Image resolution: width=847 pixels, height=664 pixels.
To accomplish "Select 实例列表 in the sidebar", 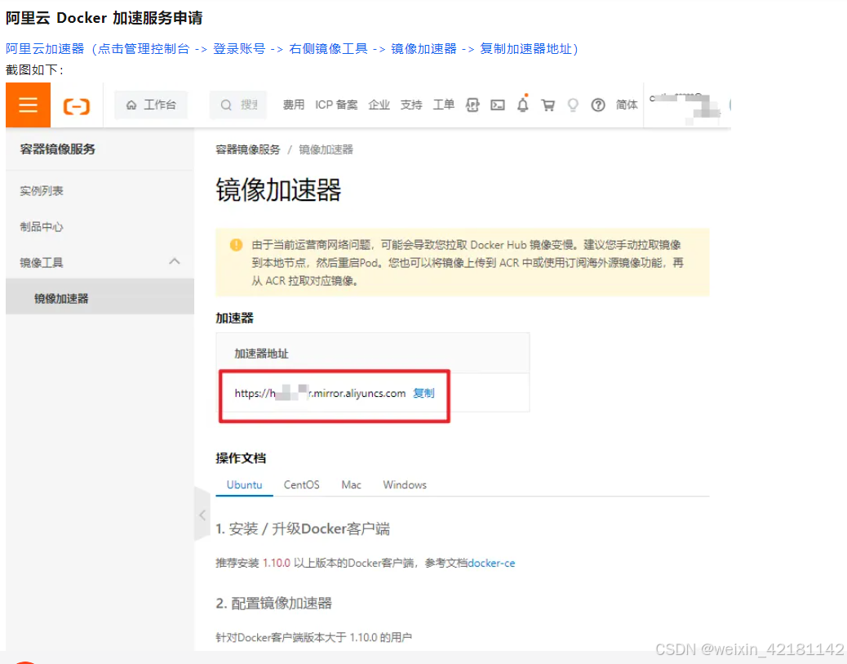I will pos(42,191).
